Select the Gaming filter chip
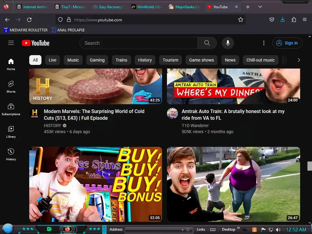The width and height of the screenshot is (312, 234). [x=97, y=60]
